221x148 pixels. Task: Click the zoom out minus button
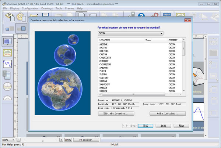pos(18,140)
